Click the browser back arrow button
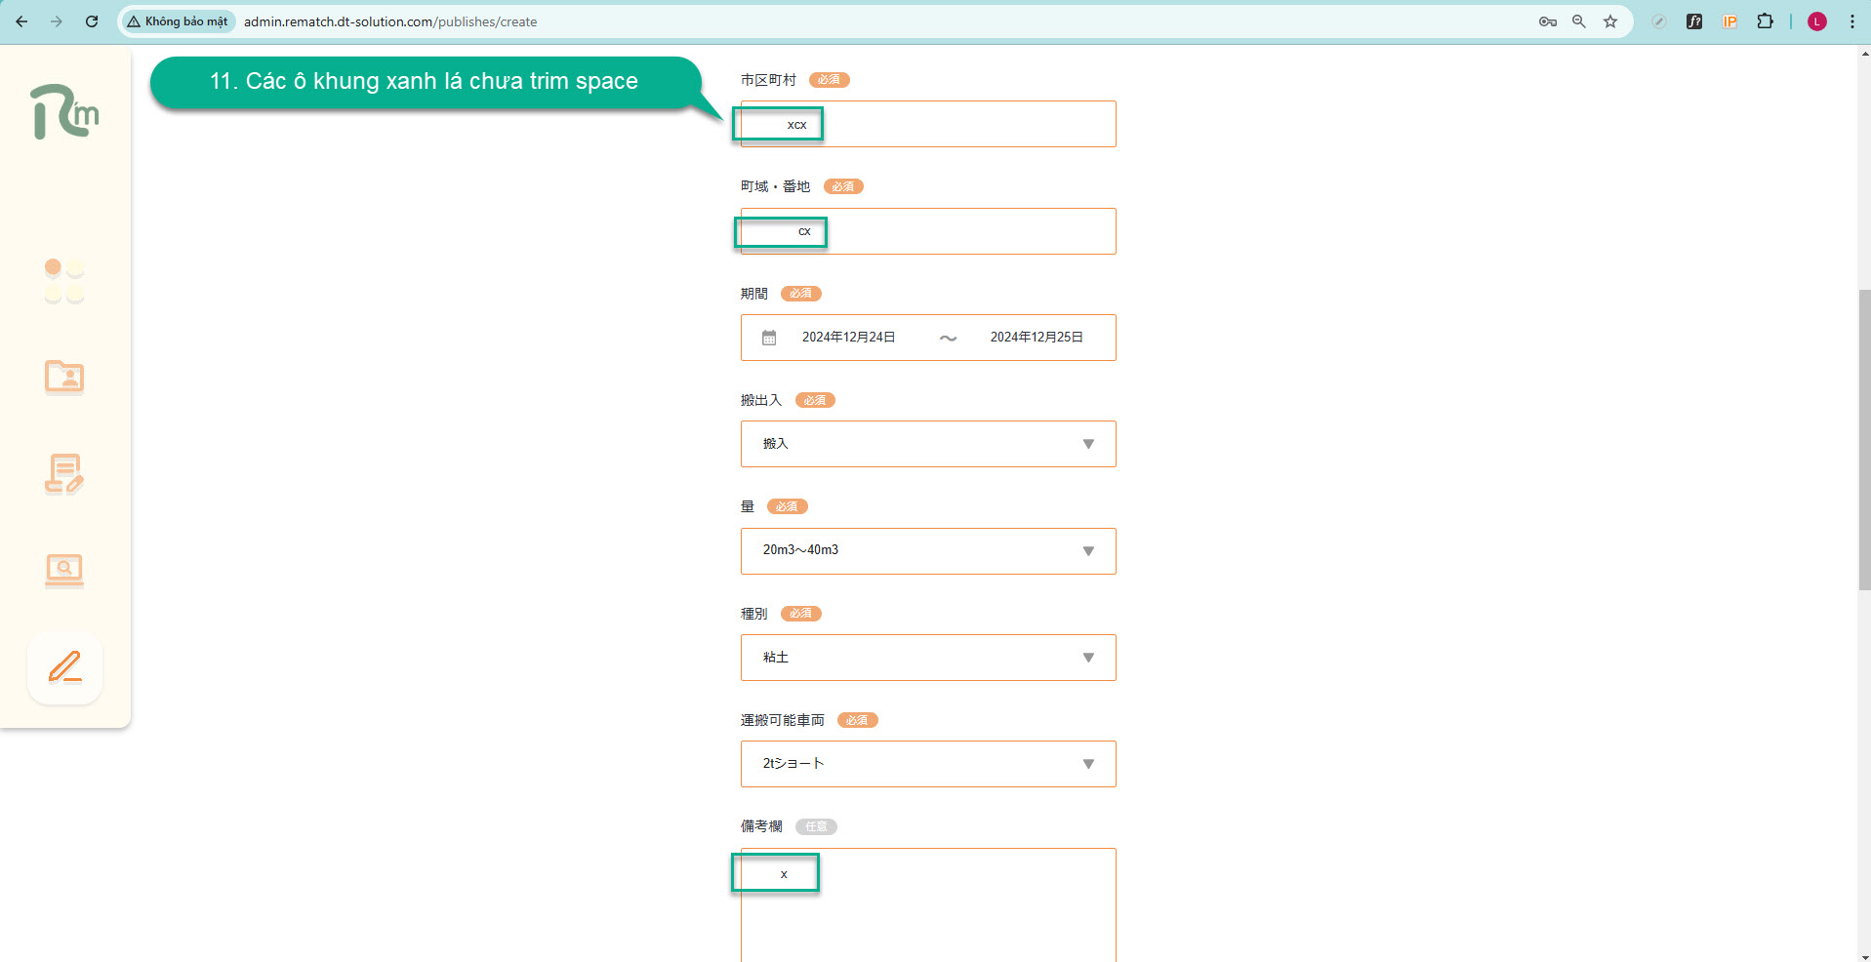The image size is (1871, 962). (21, 21)
